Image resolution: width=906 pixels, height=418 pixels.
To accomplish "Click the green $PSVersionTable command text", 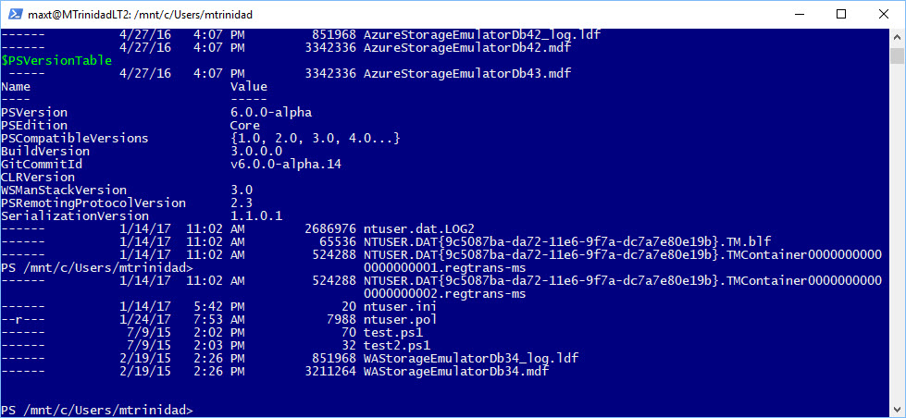I will click(x=56, y=61).
